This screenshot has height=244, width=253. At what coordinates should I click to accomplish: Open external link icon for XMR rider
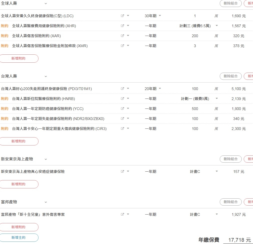coord(122,46)
